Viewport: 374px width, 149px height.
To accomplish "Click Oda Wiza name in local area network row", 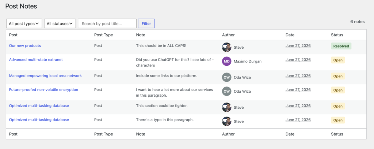I will (x=242, y=77).
